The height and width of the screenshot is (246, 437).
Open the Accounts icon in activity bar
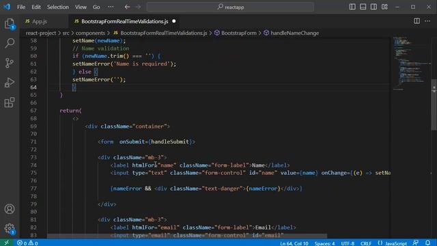tap(10, 209)
